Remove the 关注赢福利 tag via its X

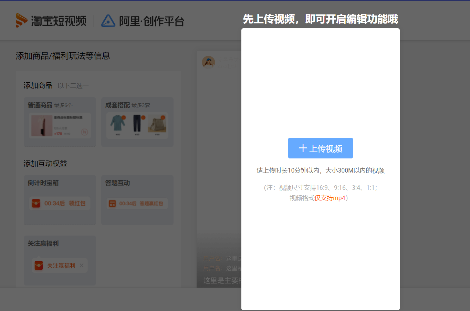pyautogui.click(x=82, y=266)
